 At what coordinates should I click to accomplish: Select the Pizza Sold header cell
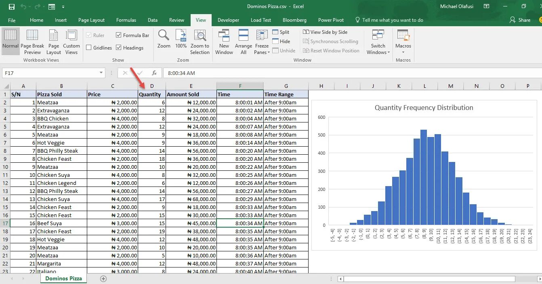pos(61,94)
